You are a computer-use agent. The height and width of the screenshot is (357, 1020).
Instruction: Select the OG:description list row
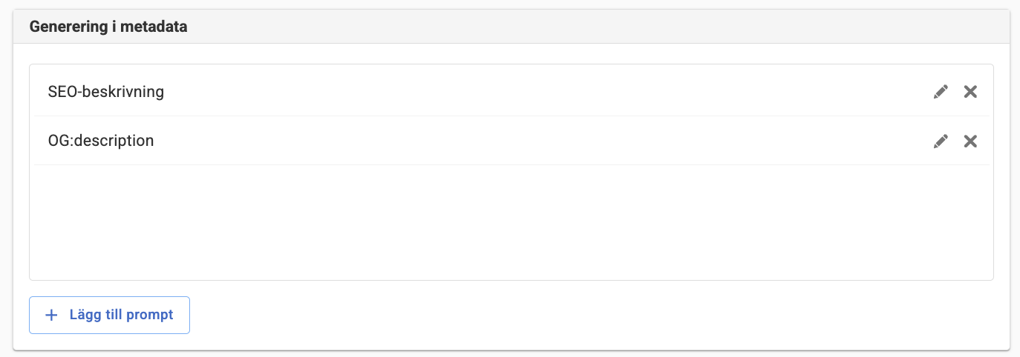(511, 141)
